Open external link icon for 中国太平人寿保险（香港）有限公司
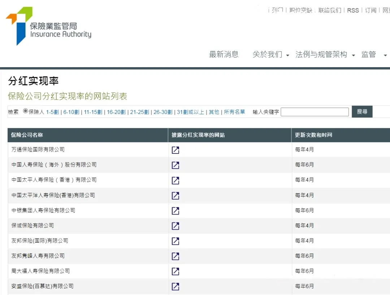 175,180
